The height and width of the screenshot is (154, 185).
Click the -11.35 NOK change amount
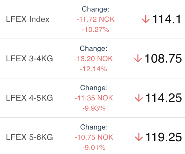(x=94, y=98)
